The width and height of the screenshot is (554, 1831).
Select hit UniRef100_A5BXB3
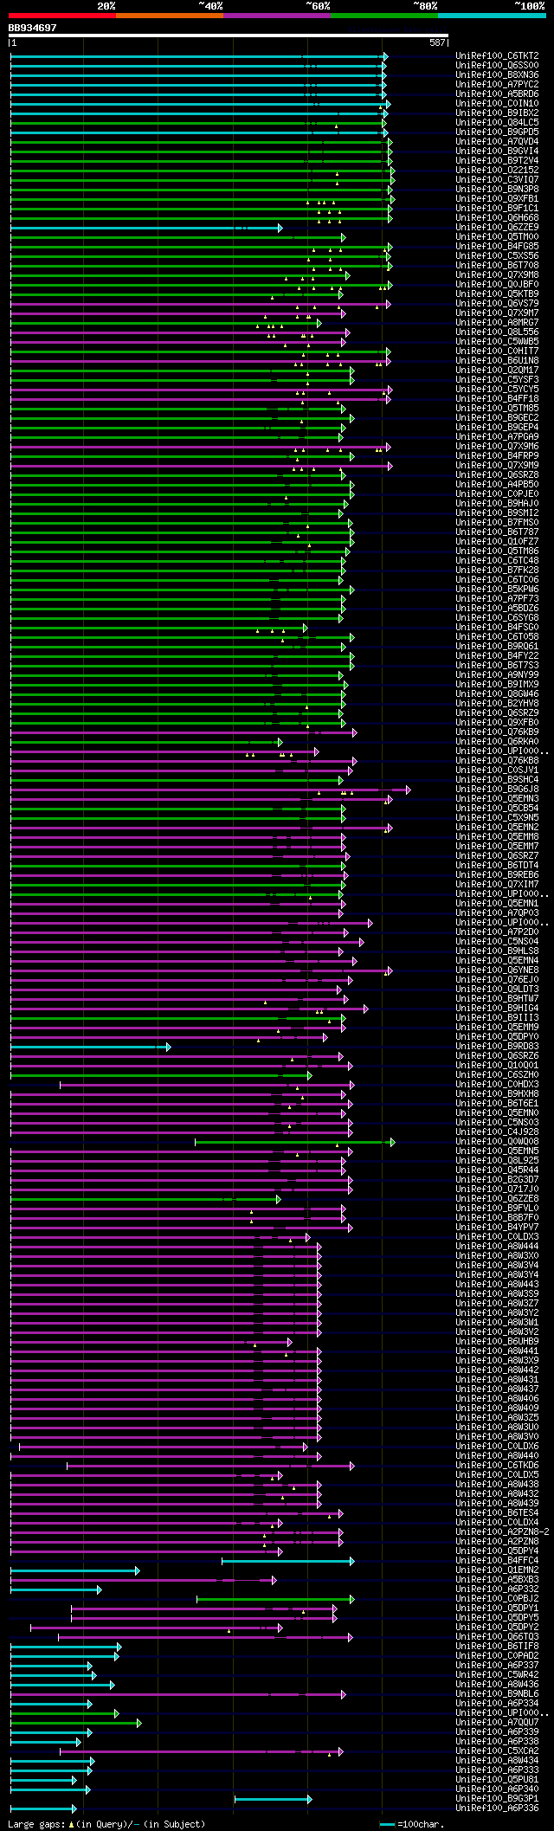[x=497, y=1580]
